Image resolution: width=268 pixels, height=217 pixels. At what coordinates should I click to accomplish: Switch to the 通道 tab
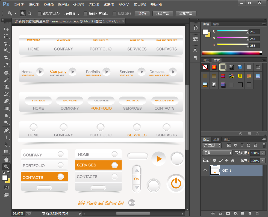pyautogui.click(x=216, y=139)
